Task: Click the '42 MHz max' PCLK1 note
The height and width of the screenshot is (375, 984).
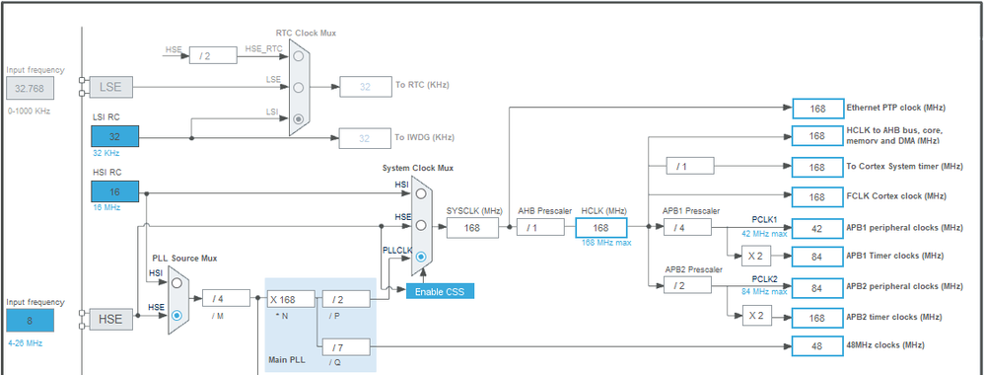Action: point(764,233)
